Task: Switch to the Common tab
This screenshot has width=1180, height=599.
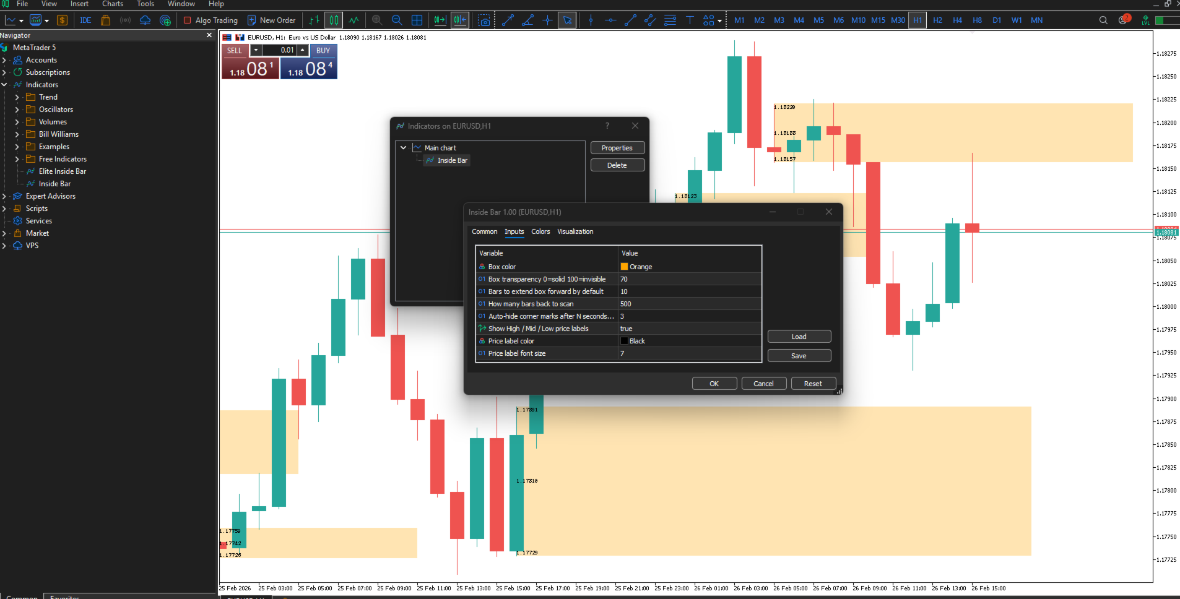Action: click(x=484, y=231)
